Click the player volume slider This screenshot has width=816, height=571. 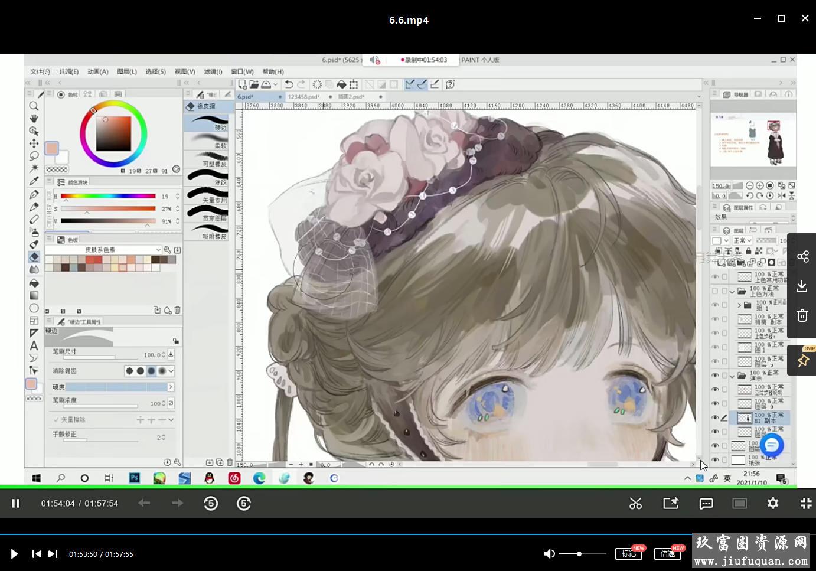pos(582,554)
